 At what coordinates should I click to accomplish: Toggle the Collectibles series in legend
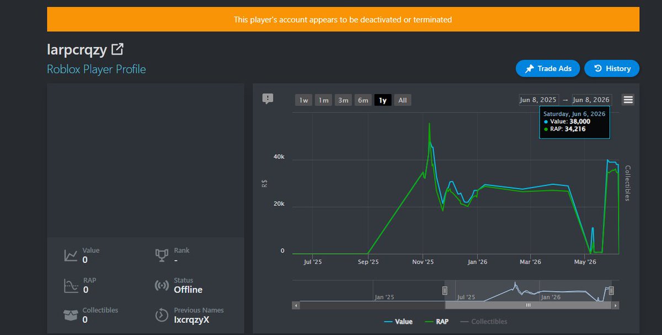click(x=483, y=321)
